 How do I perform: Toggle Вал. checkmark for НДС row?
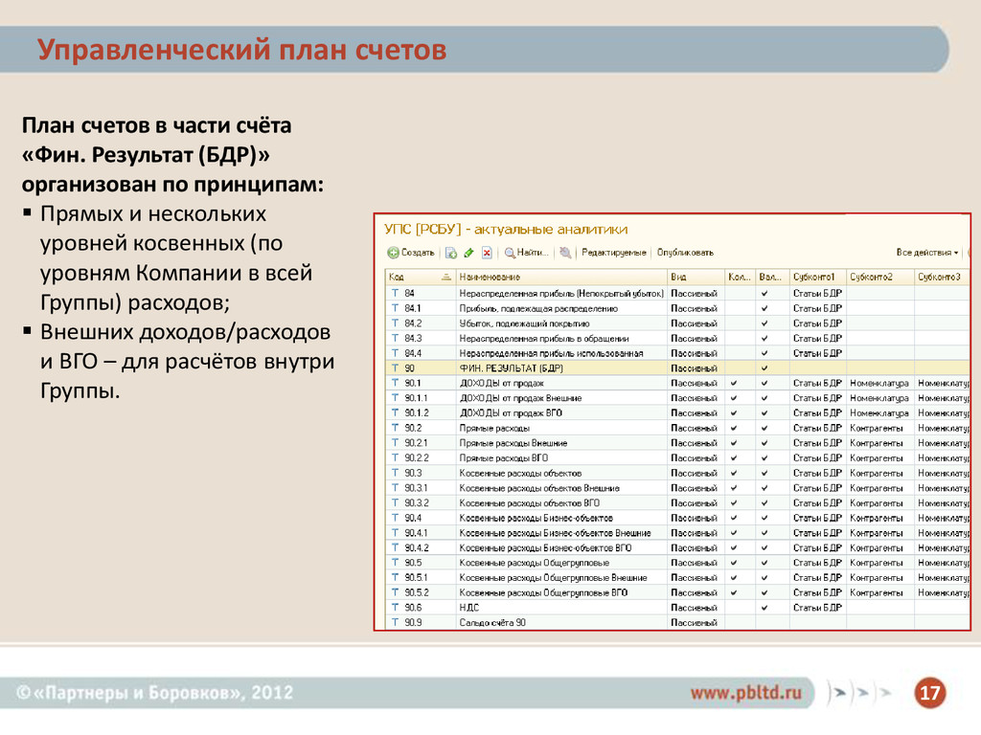(764, 608)
